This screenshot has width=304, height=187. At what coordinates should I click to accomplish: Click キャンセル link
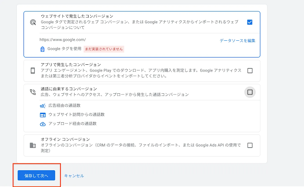pos(74,176)
